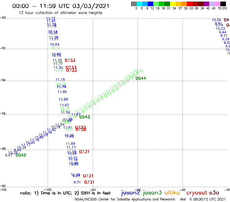Click the 11.69 wave height value
The image size is (230, 202).
(x=71, y=144)
